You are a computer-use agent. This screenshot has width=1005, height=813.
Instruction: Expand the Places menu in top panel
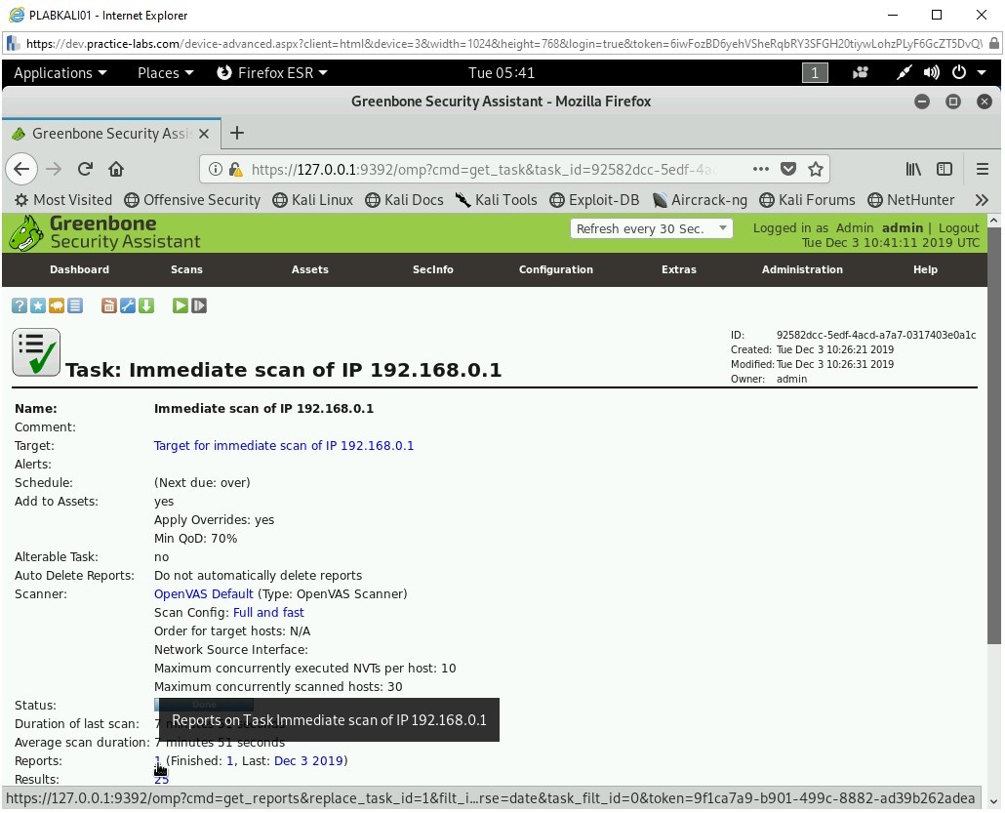point(165,73)
